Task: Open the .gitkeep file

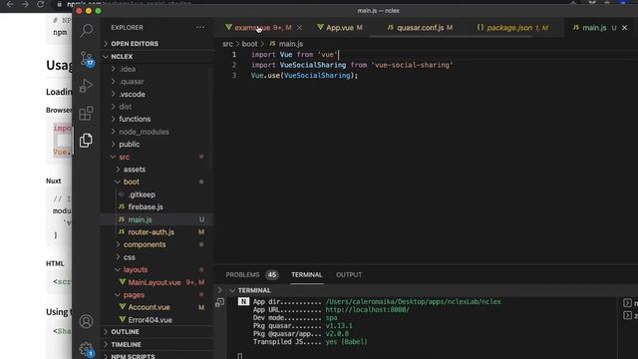Action: [158, 194]
